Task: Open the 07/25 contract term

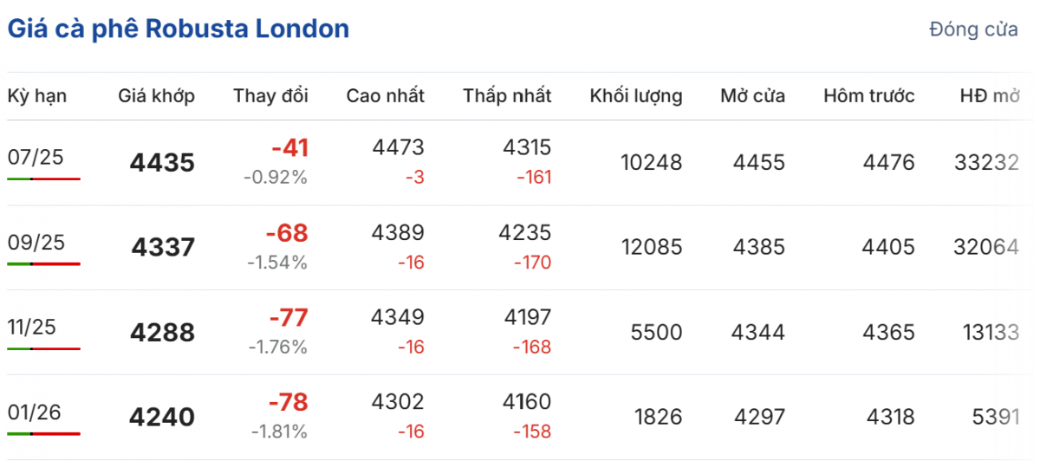Action: 36,157
